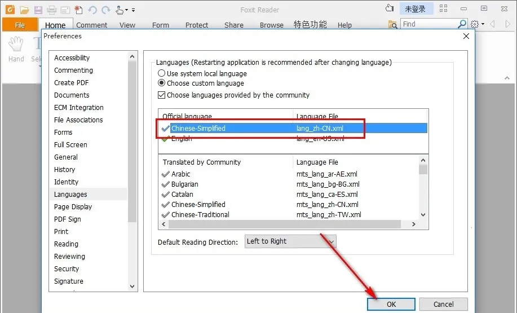Select Accessibility preferences category
The width and height of the screenshot is (517, 313).
coord(72,58)
